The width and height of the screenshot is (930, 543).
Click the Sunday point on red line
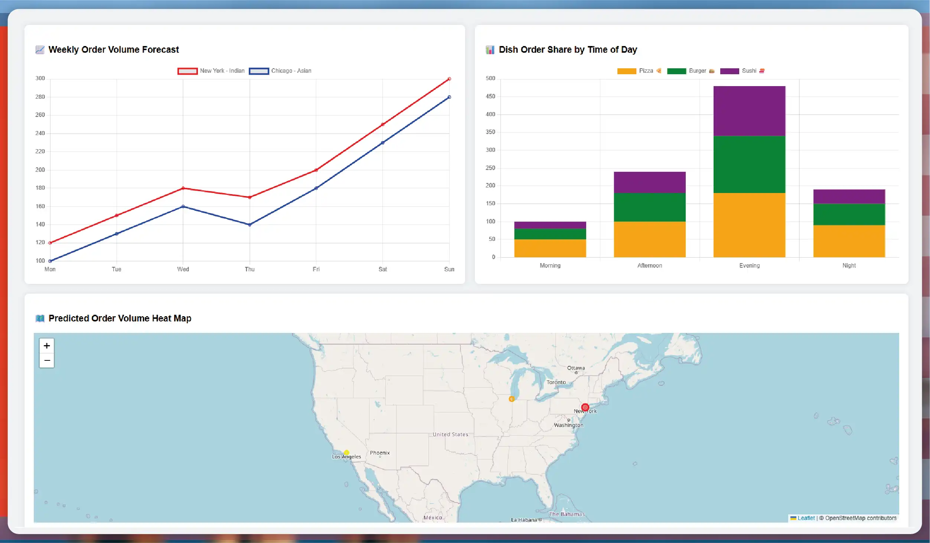(x=449, y=79)
